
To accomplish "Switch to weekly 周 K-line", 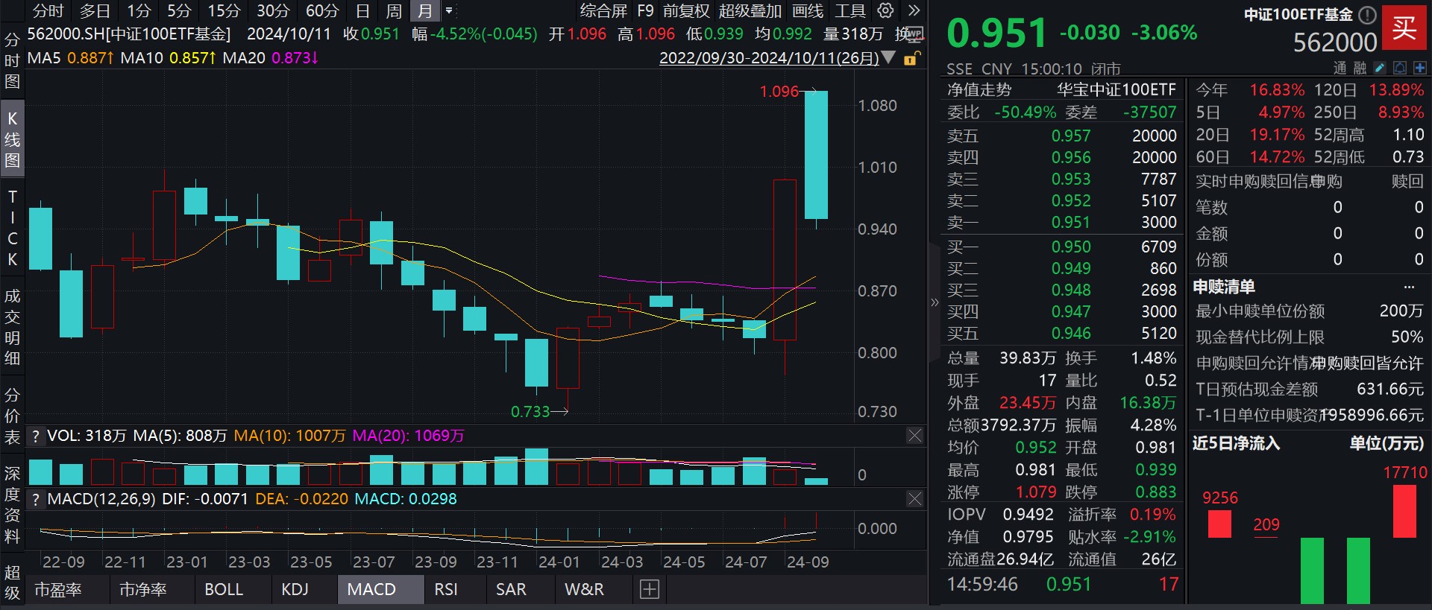I will click(394, 11).
